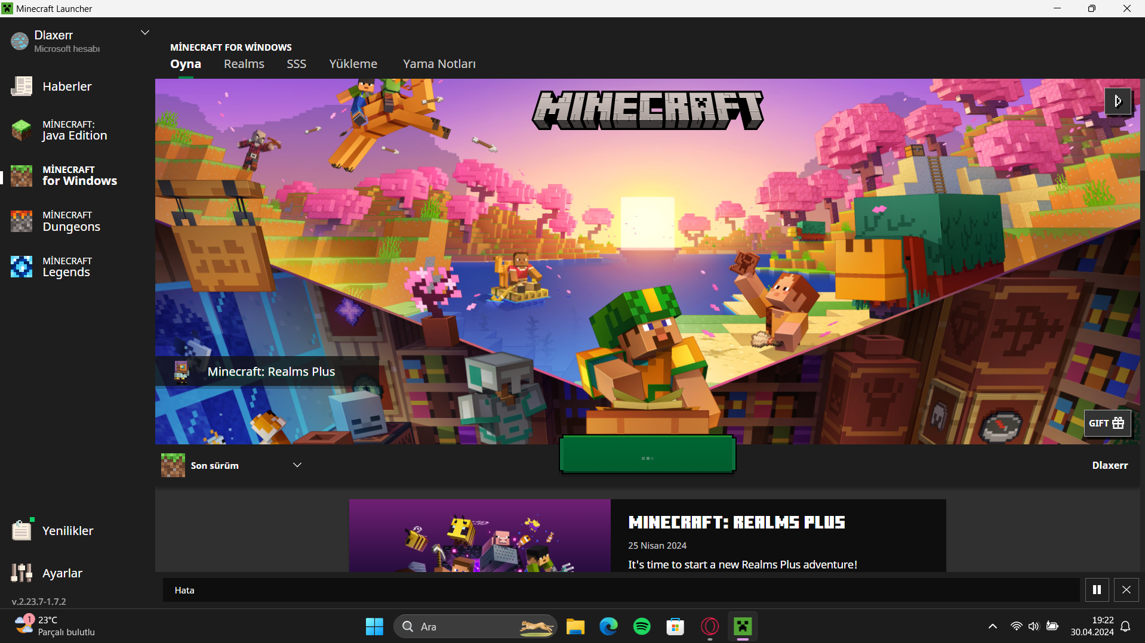Open the Realms Plus news thumbnail
The height and width of the screenshot is (643, 1145).
click(x=480, y=536)
